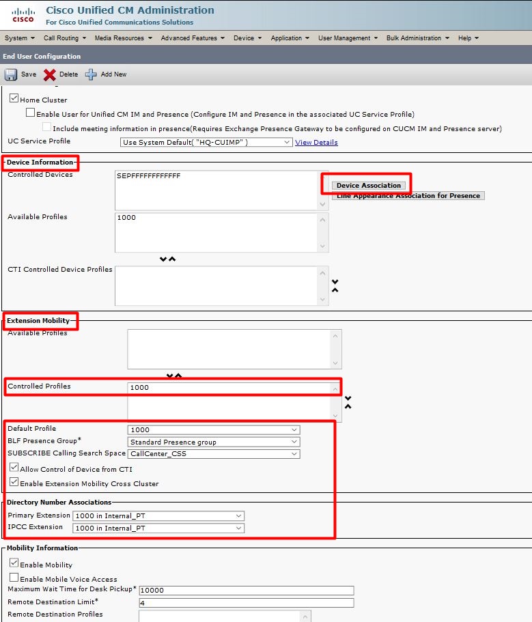Click move-down arrow beside CTI Controlled Device Profiles

coord(335,282)
